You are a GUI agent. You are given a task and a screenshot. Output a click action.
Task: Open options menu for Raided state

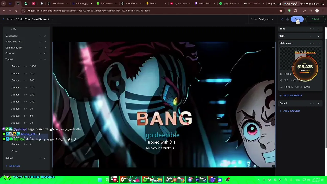[x=40, y=158]
